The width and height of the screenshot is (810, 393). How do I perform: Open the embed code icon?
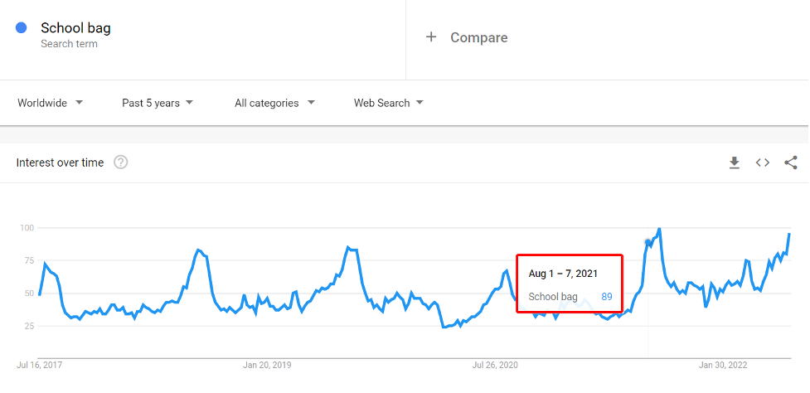coord(763,163)
